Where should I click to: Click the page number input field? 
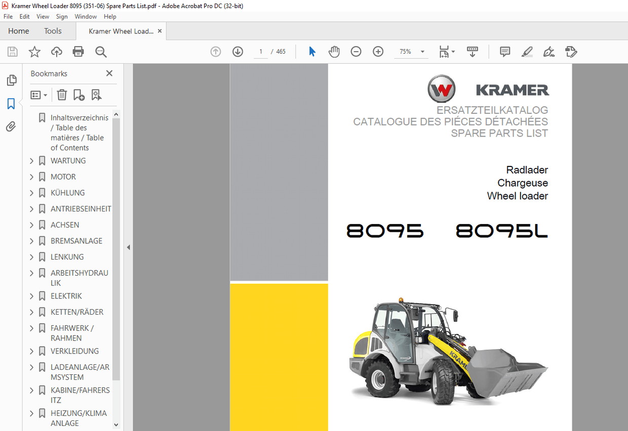(260, 51)
